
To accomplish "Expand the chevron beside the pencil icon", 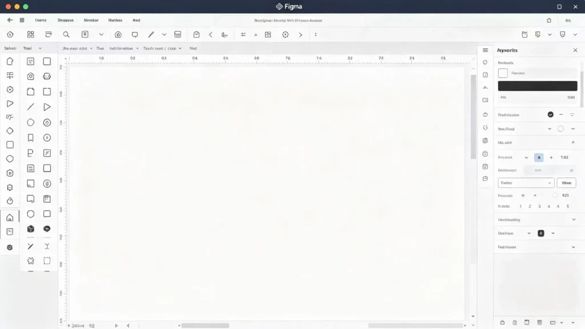I will click(x=164, y=35).
